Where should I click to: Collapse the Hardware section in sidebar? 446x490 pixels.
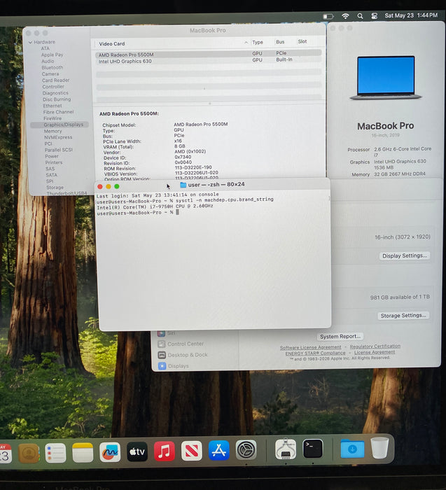tap(30, 42)
